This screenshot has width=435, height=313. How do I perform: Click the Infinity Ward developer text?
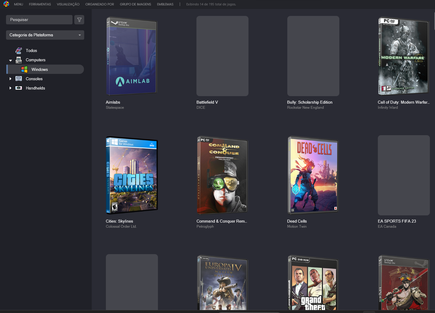(x=388, y=108)
